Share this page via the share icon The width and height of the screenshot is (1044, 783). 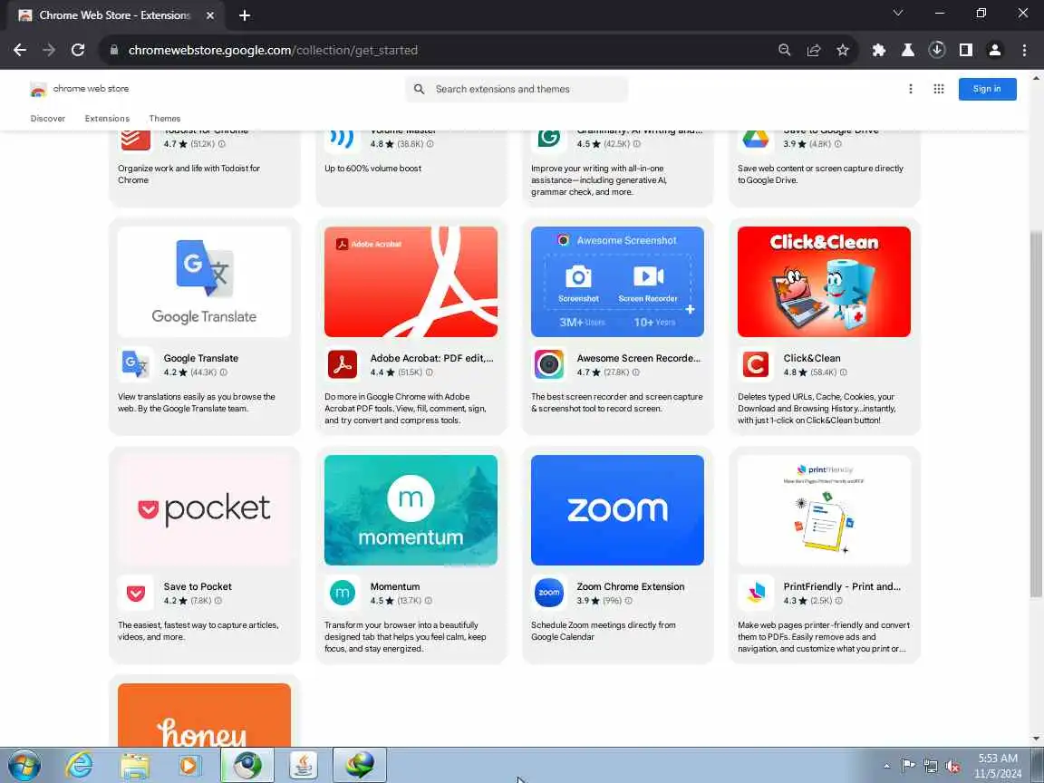pos(814,50)
